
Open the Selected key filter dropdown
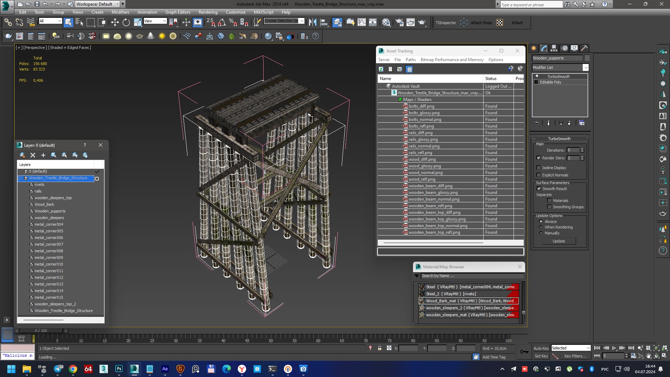(x=571, y=348)
